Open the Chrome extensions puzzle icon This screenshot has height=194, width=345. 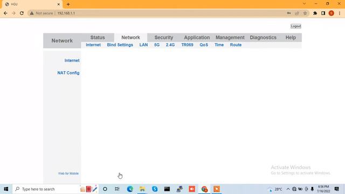[315, 13]
